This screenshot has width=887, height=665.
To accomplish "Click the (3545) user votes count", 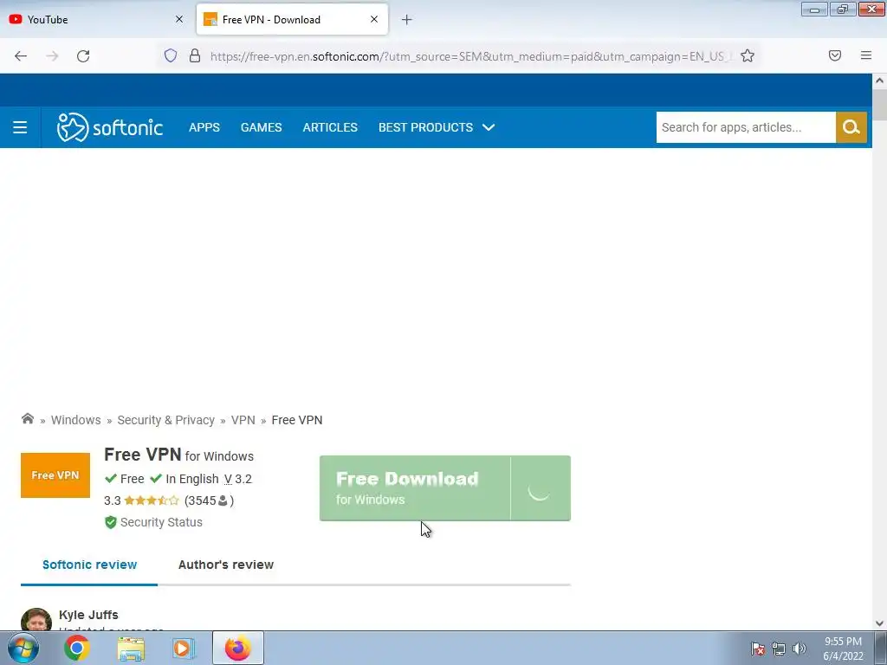I will point(209,500).
